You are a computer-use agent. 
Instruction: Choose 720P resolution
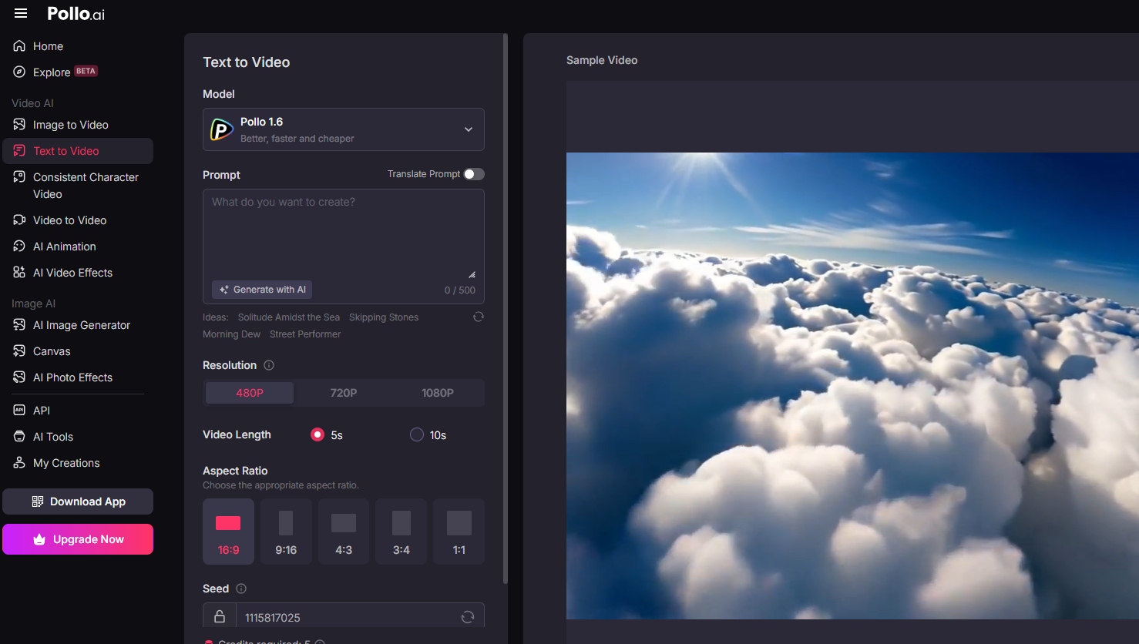[x=344, y=393]
